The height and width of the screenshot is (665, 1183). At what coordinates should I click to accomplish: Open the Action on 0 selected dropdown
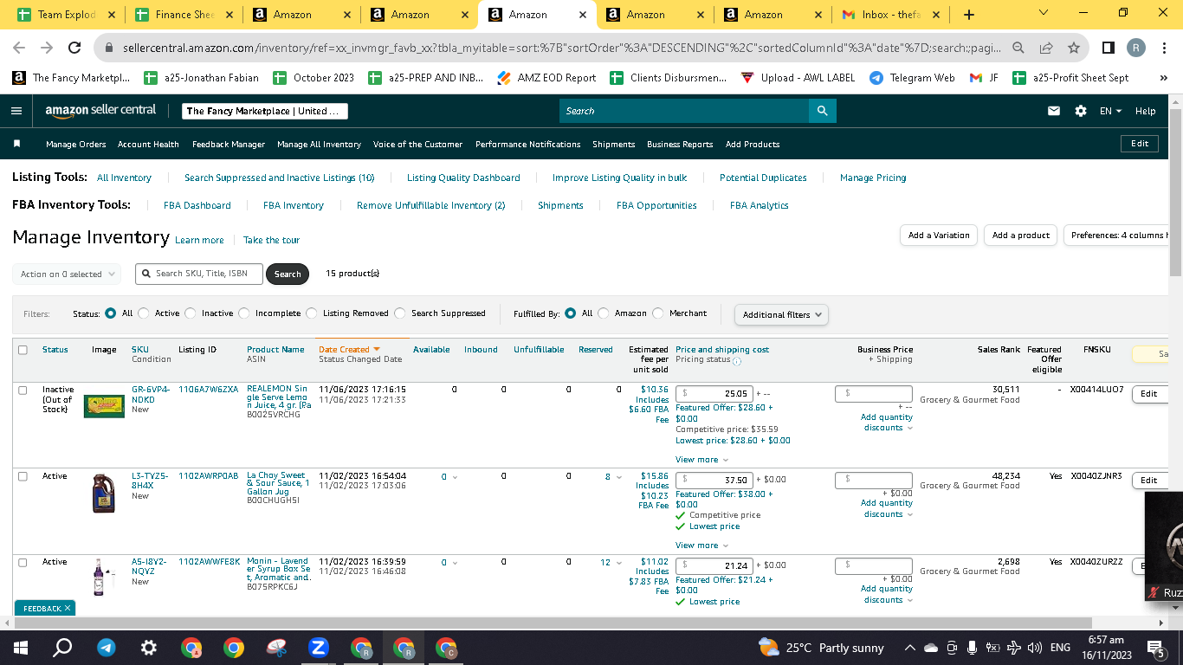tap(67, 274)
